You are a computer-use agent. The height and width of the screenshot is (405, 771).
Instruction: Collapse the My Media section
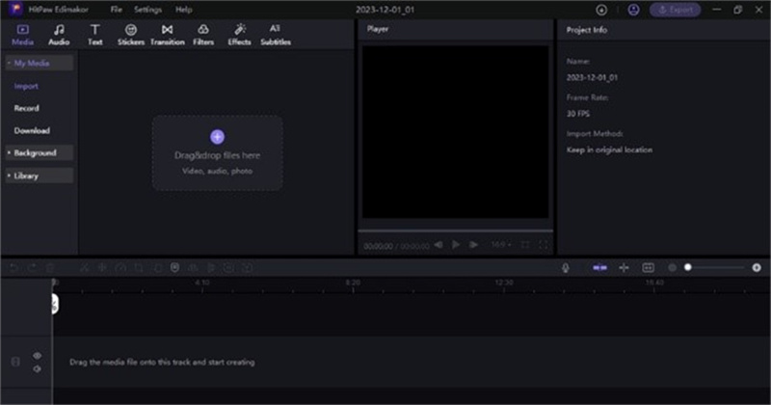coord(40,63)
